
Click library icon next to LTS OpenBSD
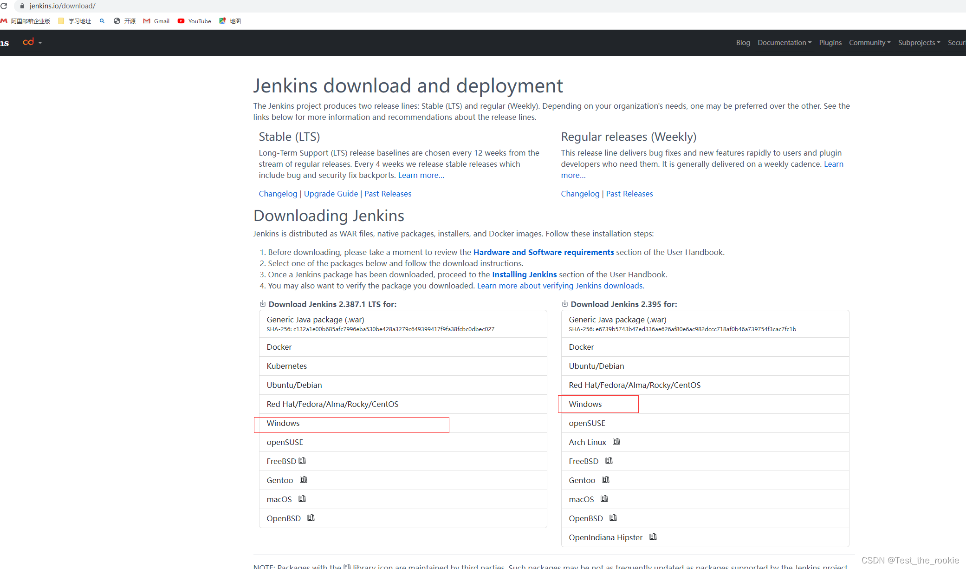pyautogui.click(x=311, y=518)
